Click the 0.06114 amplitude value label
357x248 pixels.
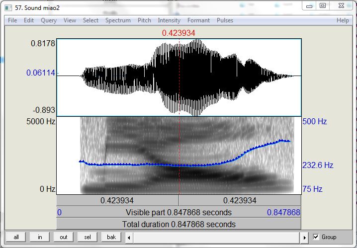coord(41,73)
